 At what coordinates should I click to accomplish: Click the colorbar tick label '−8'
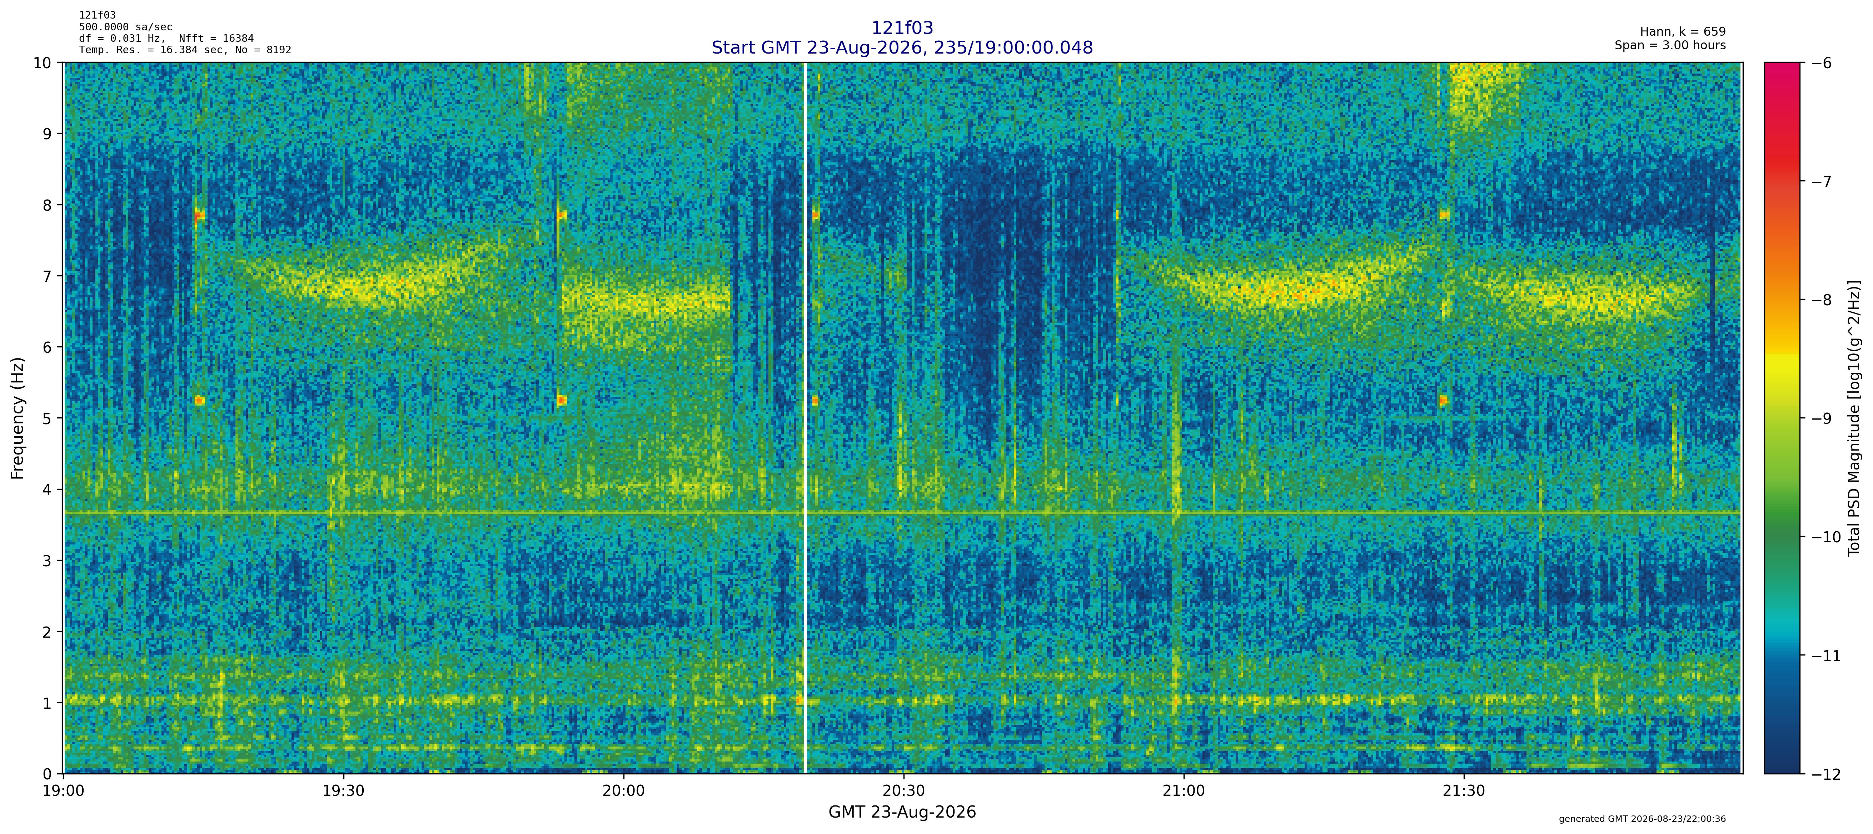[x=1821, y=300]
